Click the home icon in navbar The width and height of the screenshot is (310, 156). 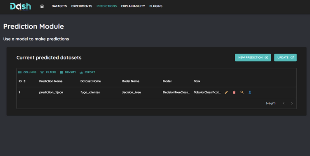[x=42, y=6]
